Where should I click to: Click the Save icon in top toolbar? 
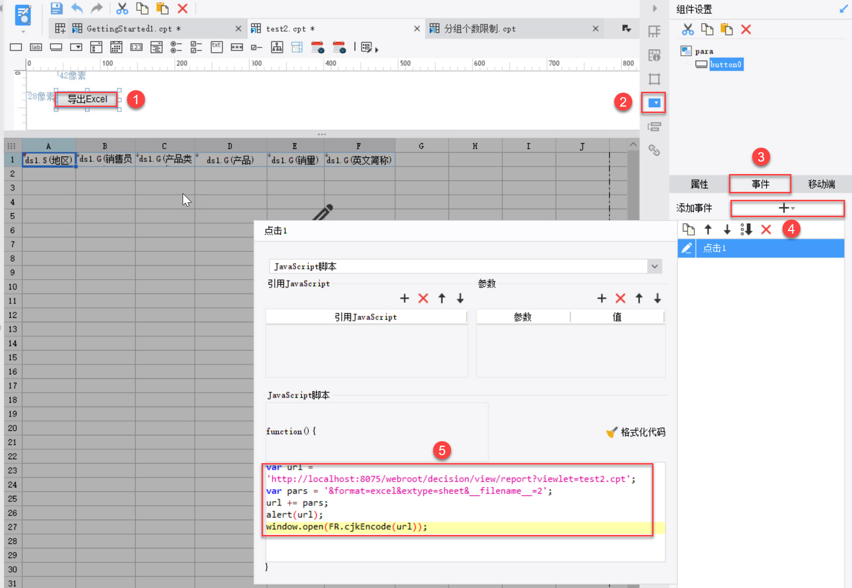pyautogui.click(x=57, y=8)
